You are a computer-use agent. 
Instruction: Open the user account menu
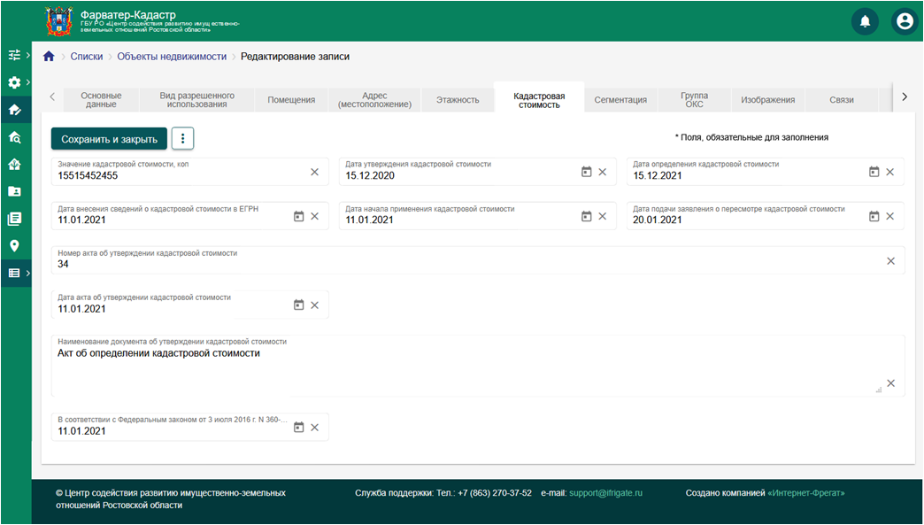pos(904,21)
